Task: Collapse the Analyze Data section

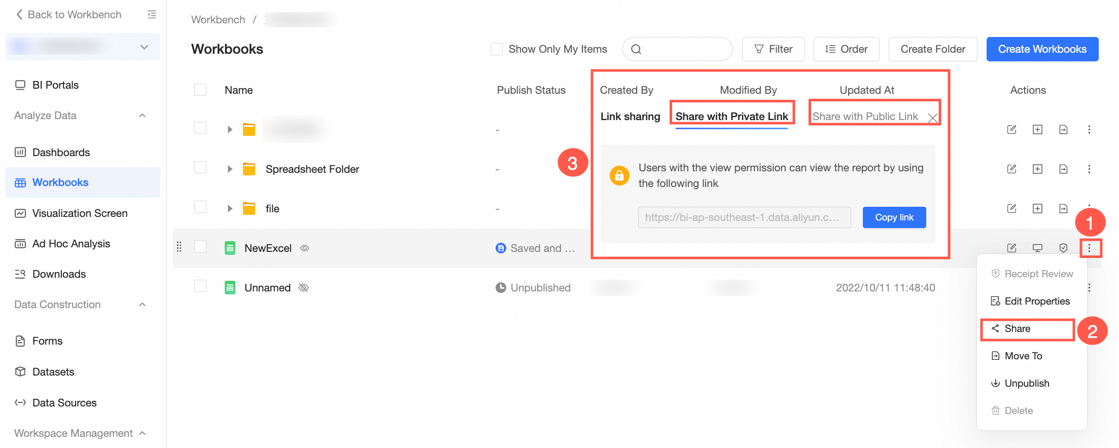Action: tap(143, 116)
